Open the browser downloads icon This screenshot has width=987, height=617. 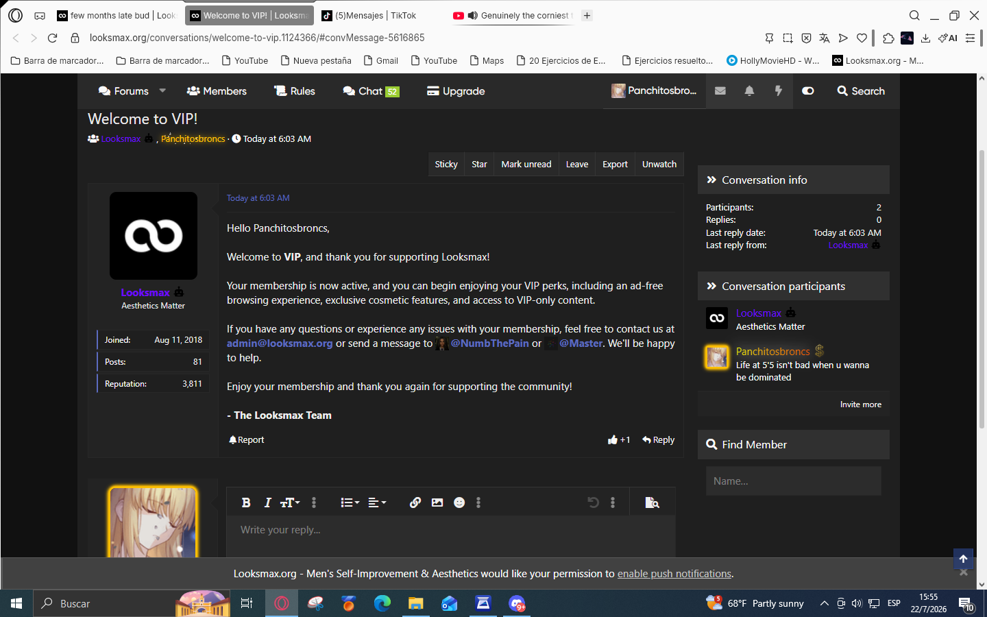[x=925, y=38]
